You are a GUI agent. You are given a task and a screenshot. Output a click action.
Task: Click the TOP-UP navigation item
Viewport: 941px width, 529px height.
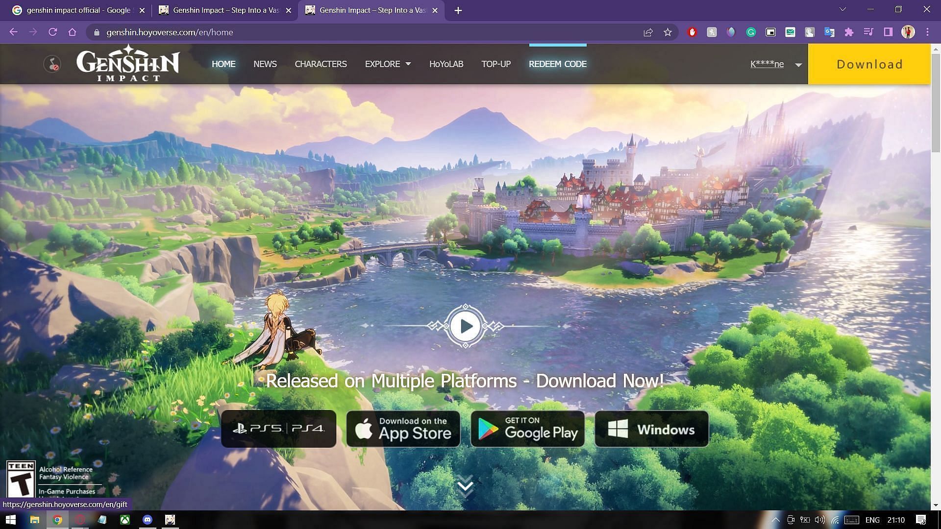click(495, 63)
